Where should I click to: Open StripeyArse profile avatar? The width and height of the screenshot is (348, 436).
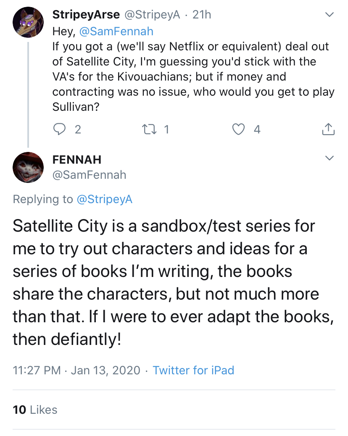[x=28, y=22]
